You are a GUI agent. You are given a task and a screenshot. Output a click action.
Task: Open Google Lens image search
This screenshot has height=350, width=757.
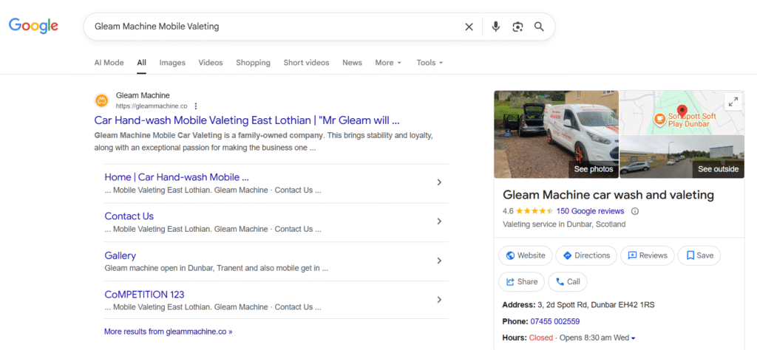pyautogui.click(x=517, y=27)
